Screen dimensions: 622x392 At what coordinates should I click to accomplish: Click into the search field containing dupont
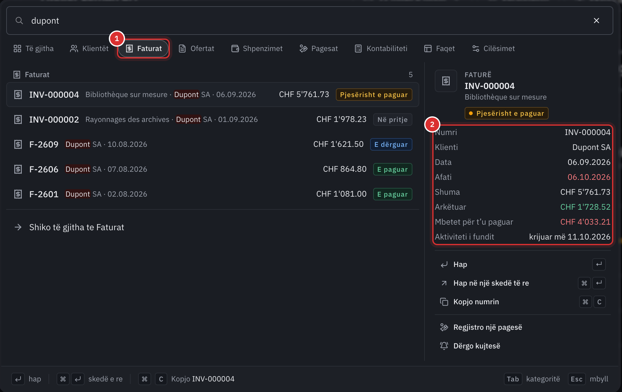coord(309,21)
